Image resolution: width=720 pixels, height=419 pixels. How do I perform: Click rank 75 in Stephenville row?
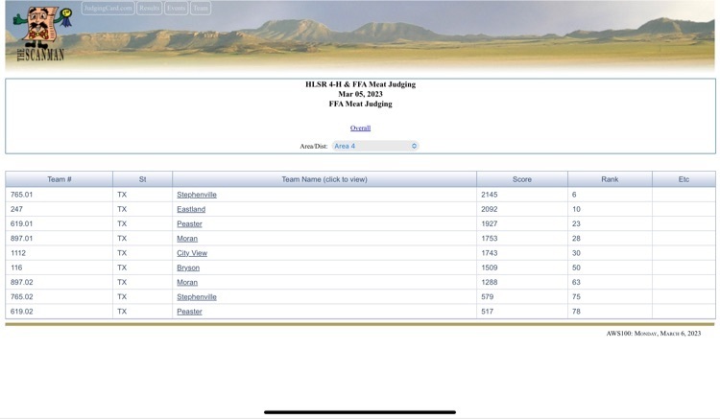(x=576, y=296)
